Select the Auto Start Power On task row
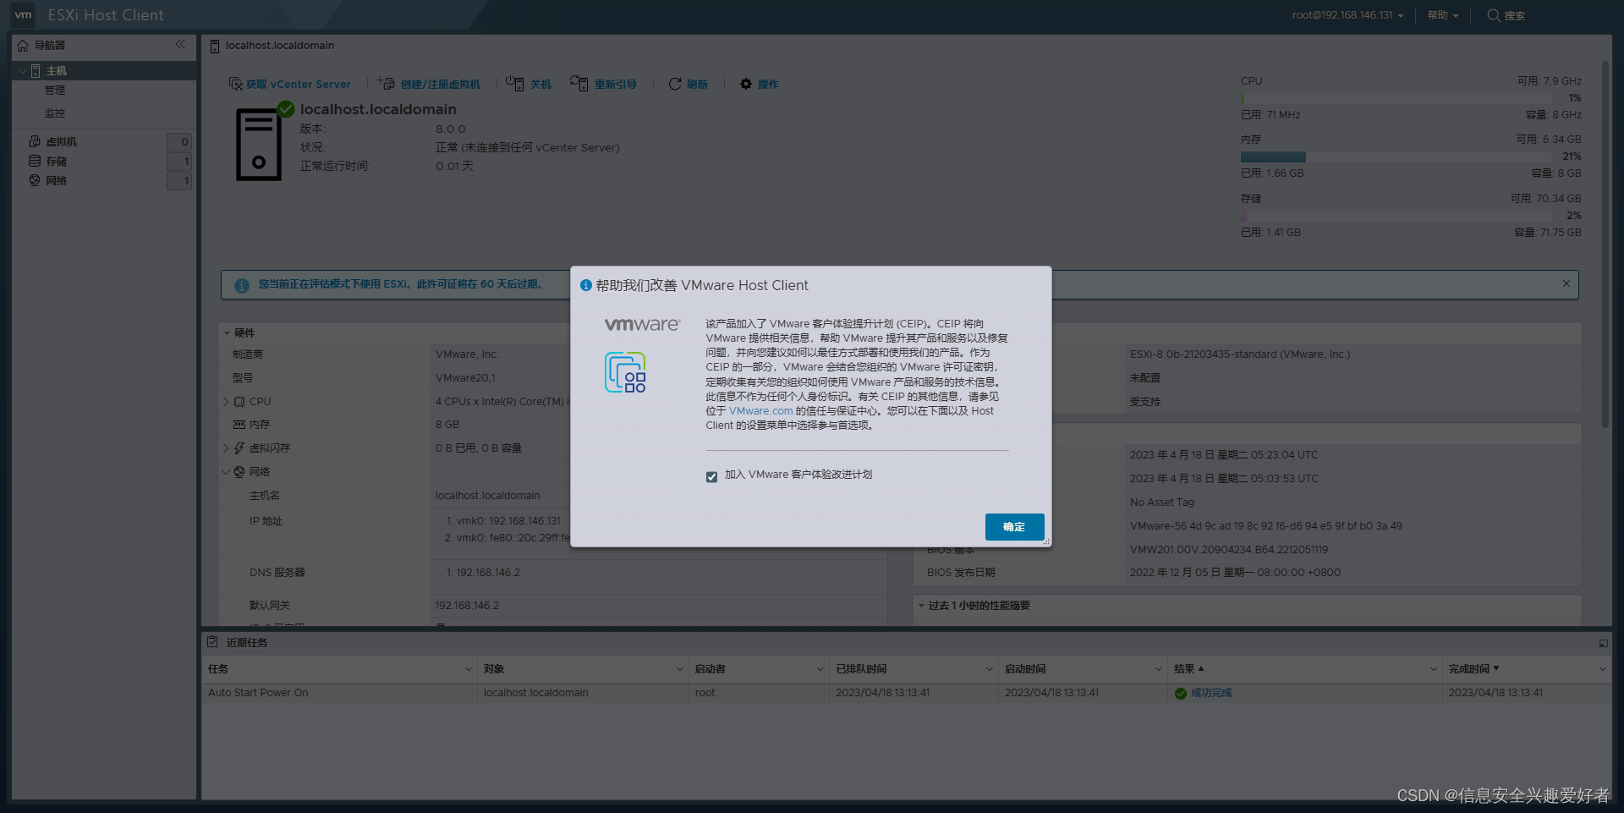1624x813 pixels. pos(906,693)
